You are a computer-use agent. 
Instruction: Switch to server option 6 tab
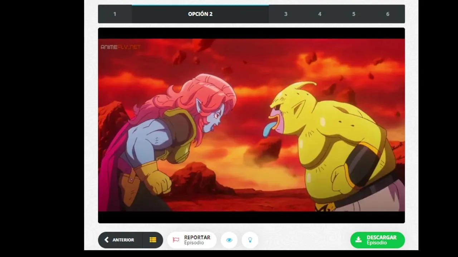[388, 14]
